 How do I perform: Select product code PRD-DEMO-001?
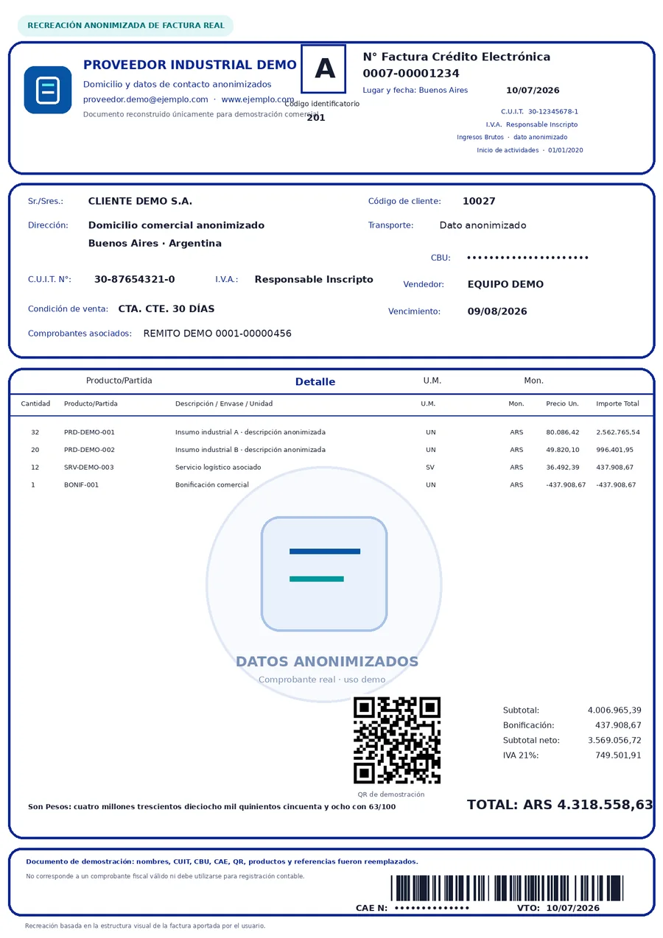pyautogui.click(x=89, y=432)
